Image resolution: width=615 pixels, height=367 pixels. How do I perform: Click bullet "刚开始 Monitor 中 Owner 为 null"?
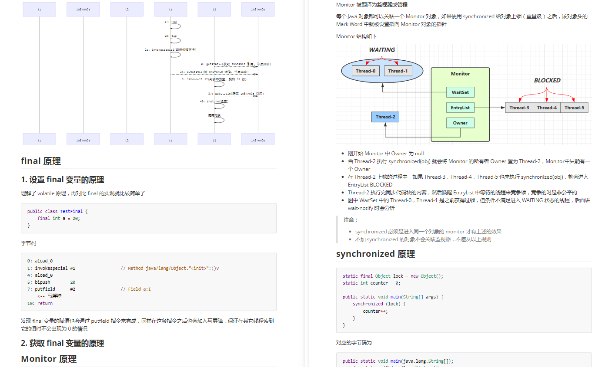386,154
